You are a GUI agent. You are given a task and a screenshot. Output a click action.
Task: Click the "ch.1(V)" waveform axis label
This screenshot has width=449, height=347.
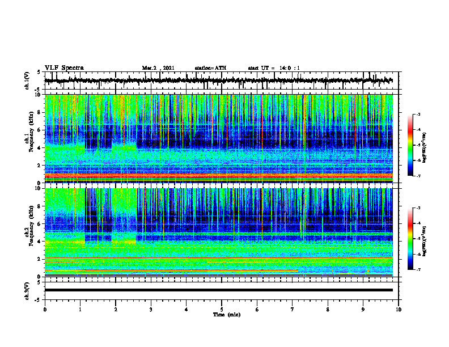27,81
